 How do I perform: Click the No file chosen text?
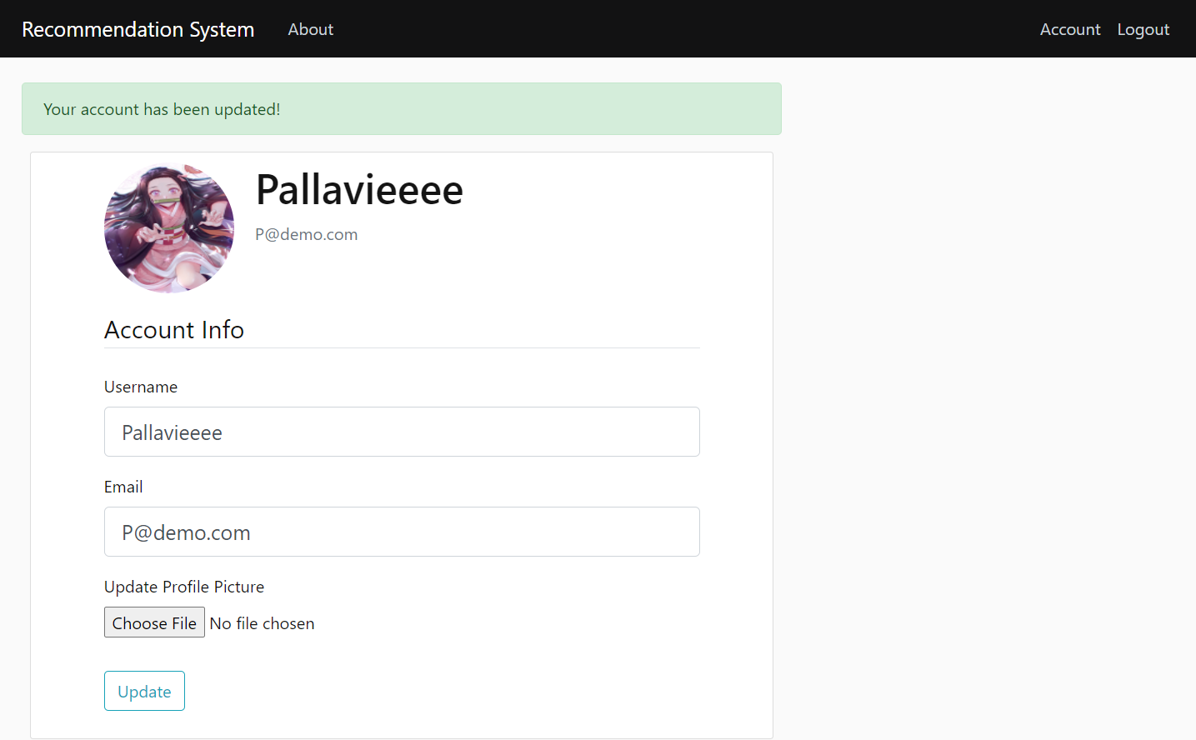[x=262, y=623]
